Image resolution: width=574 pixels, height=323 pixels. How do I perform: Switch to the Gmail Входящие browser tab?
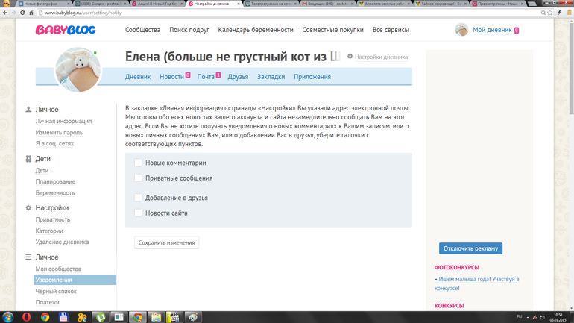click(x=327, y=4)
